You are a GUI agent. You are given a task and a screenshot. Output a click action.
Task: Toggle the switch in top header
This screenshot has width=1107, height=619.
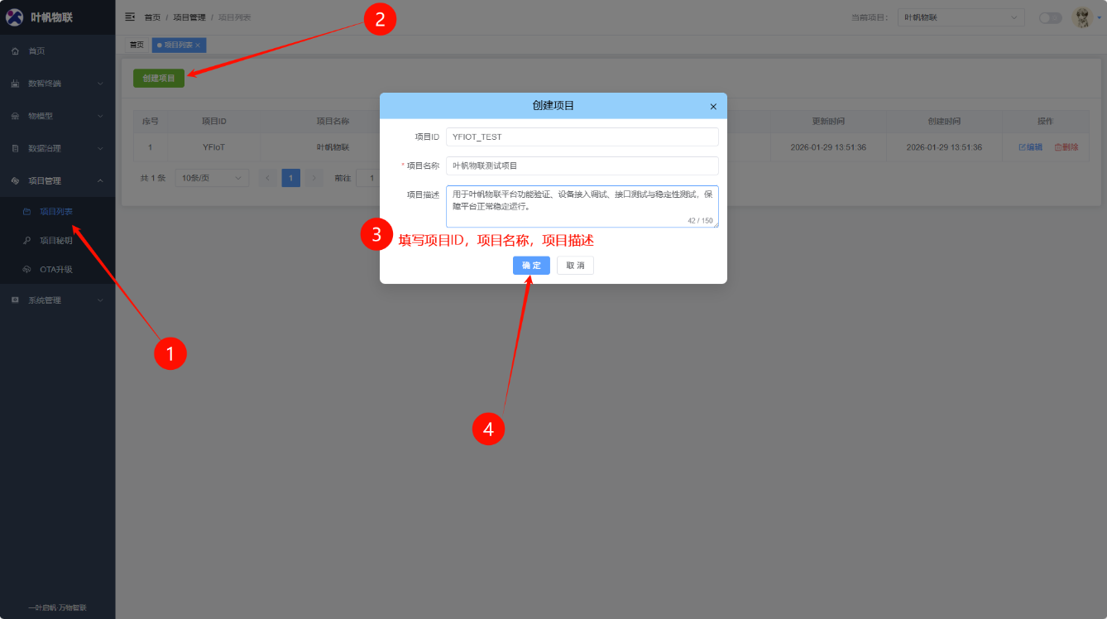(x=1050, y=17)
